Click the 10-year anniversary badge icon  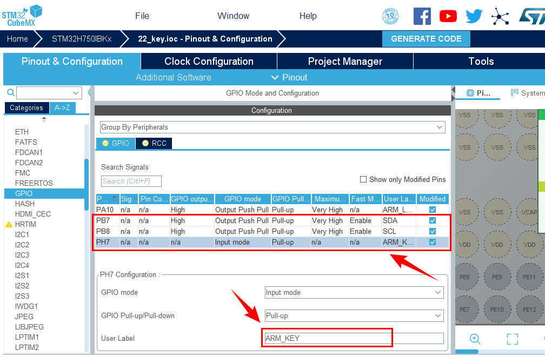pyautogui.click(x=390, y=16)
